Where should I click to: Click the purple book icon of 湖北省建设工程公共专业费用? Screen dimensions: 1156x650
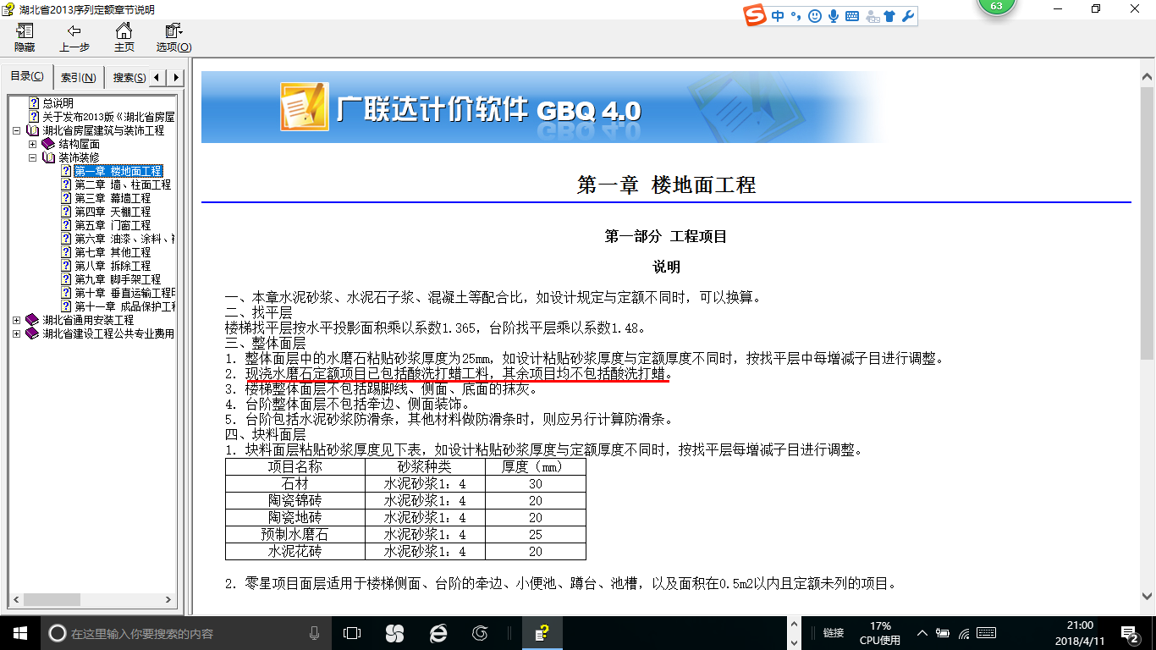pos(33,333)
